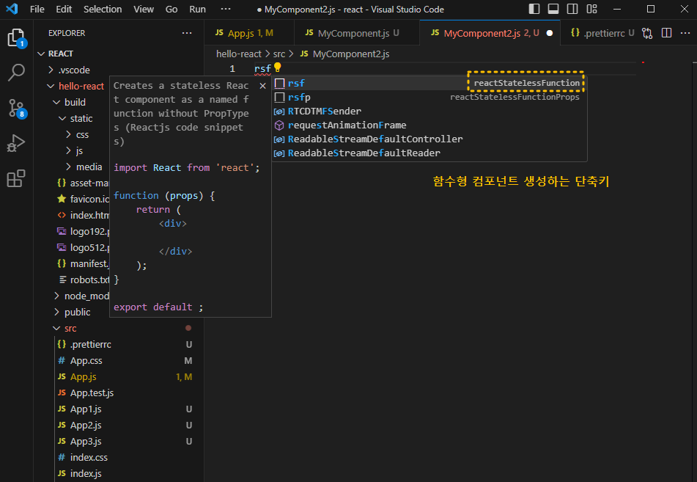This screenshot has height=482, width=697.
Task: Open the Extensions view
Action: (16, 178)
